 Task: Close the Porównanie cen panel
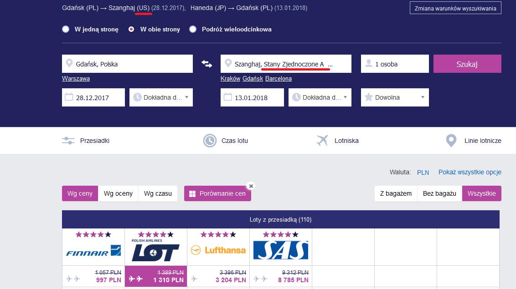pyautogui.click(x=251, y=186)
